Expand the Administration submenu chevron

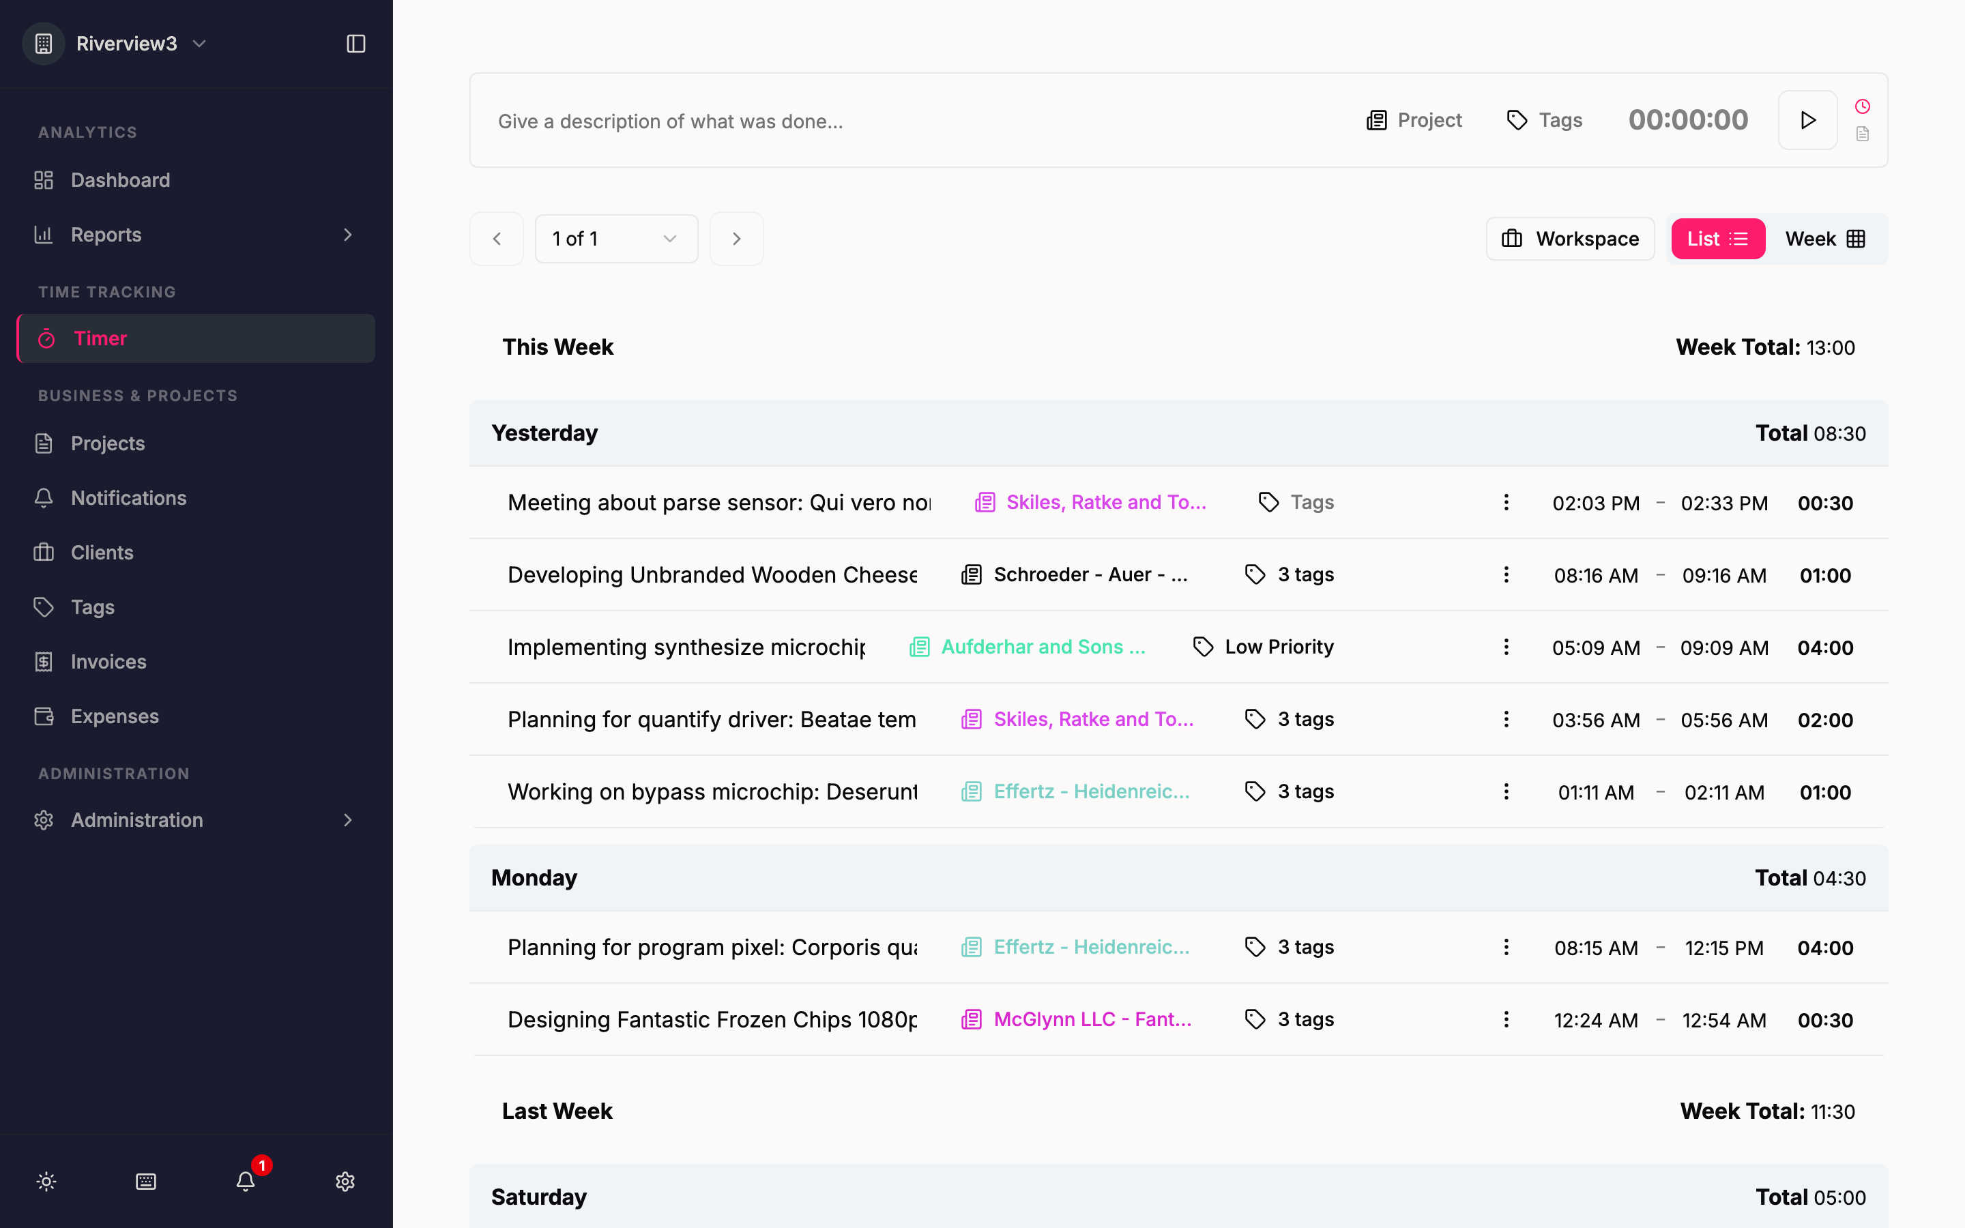click(347, 820)
